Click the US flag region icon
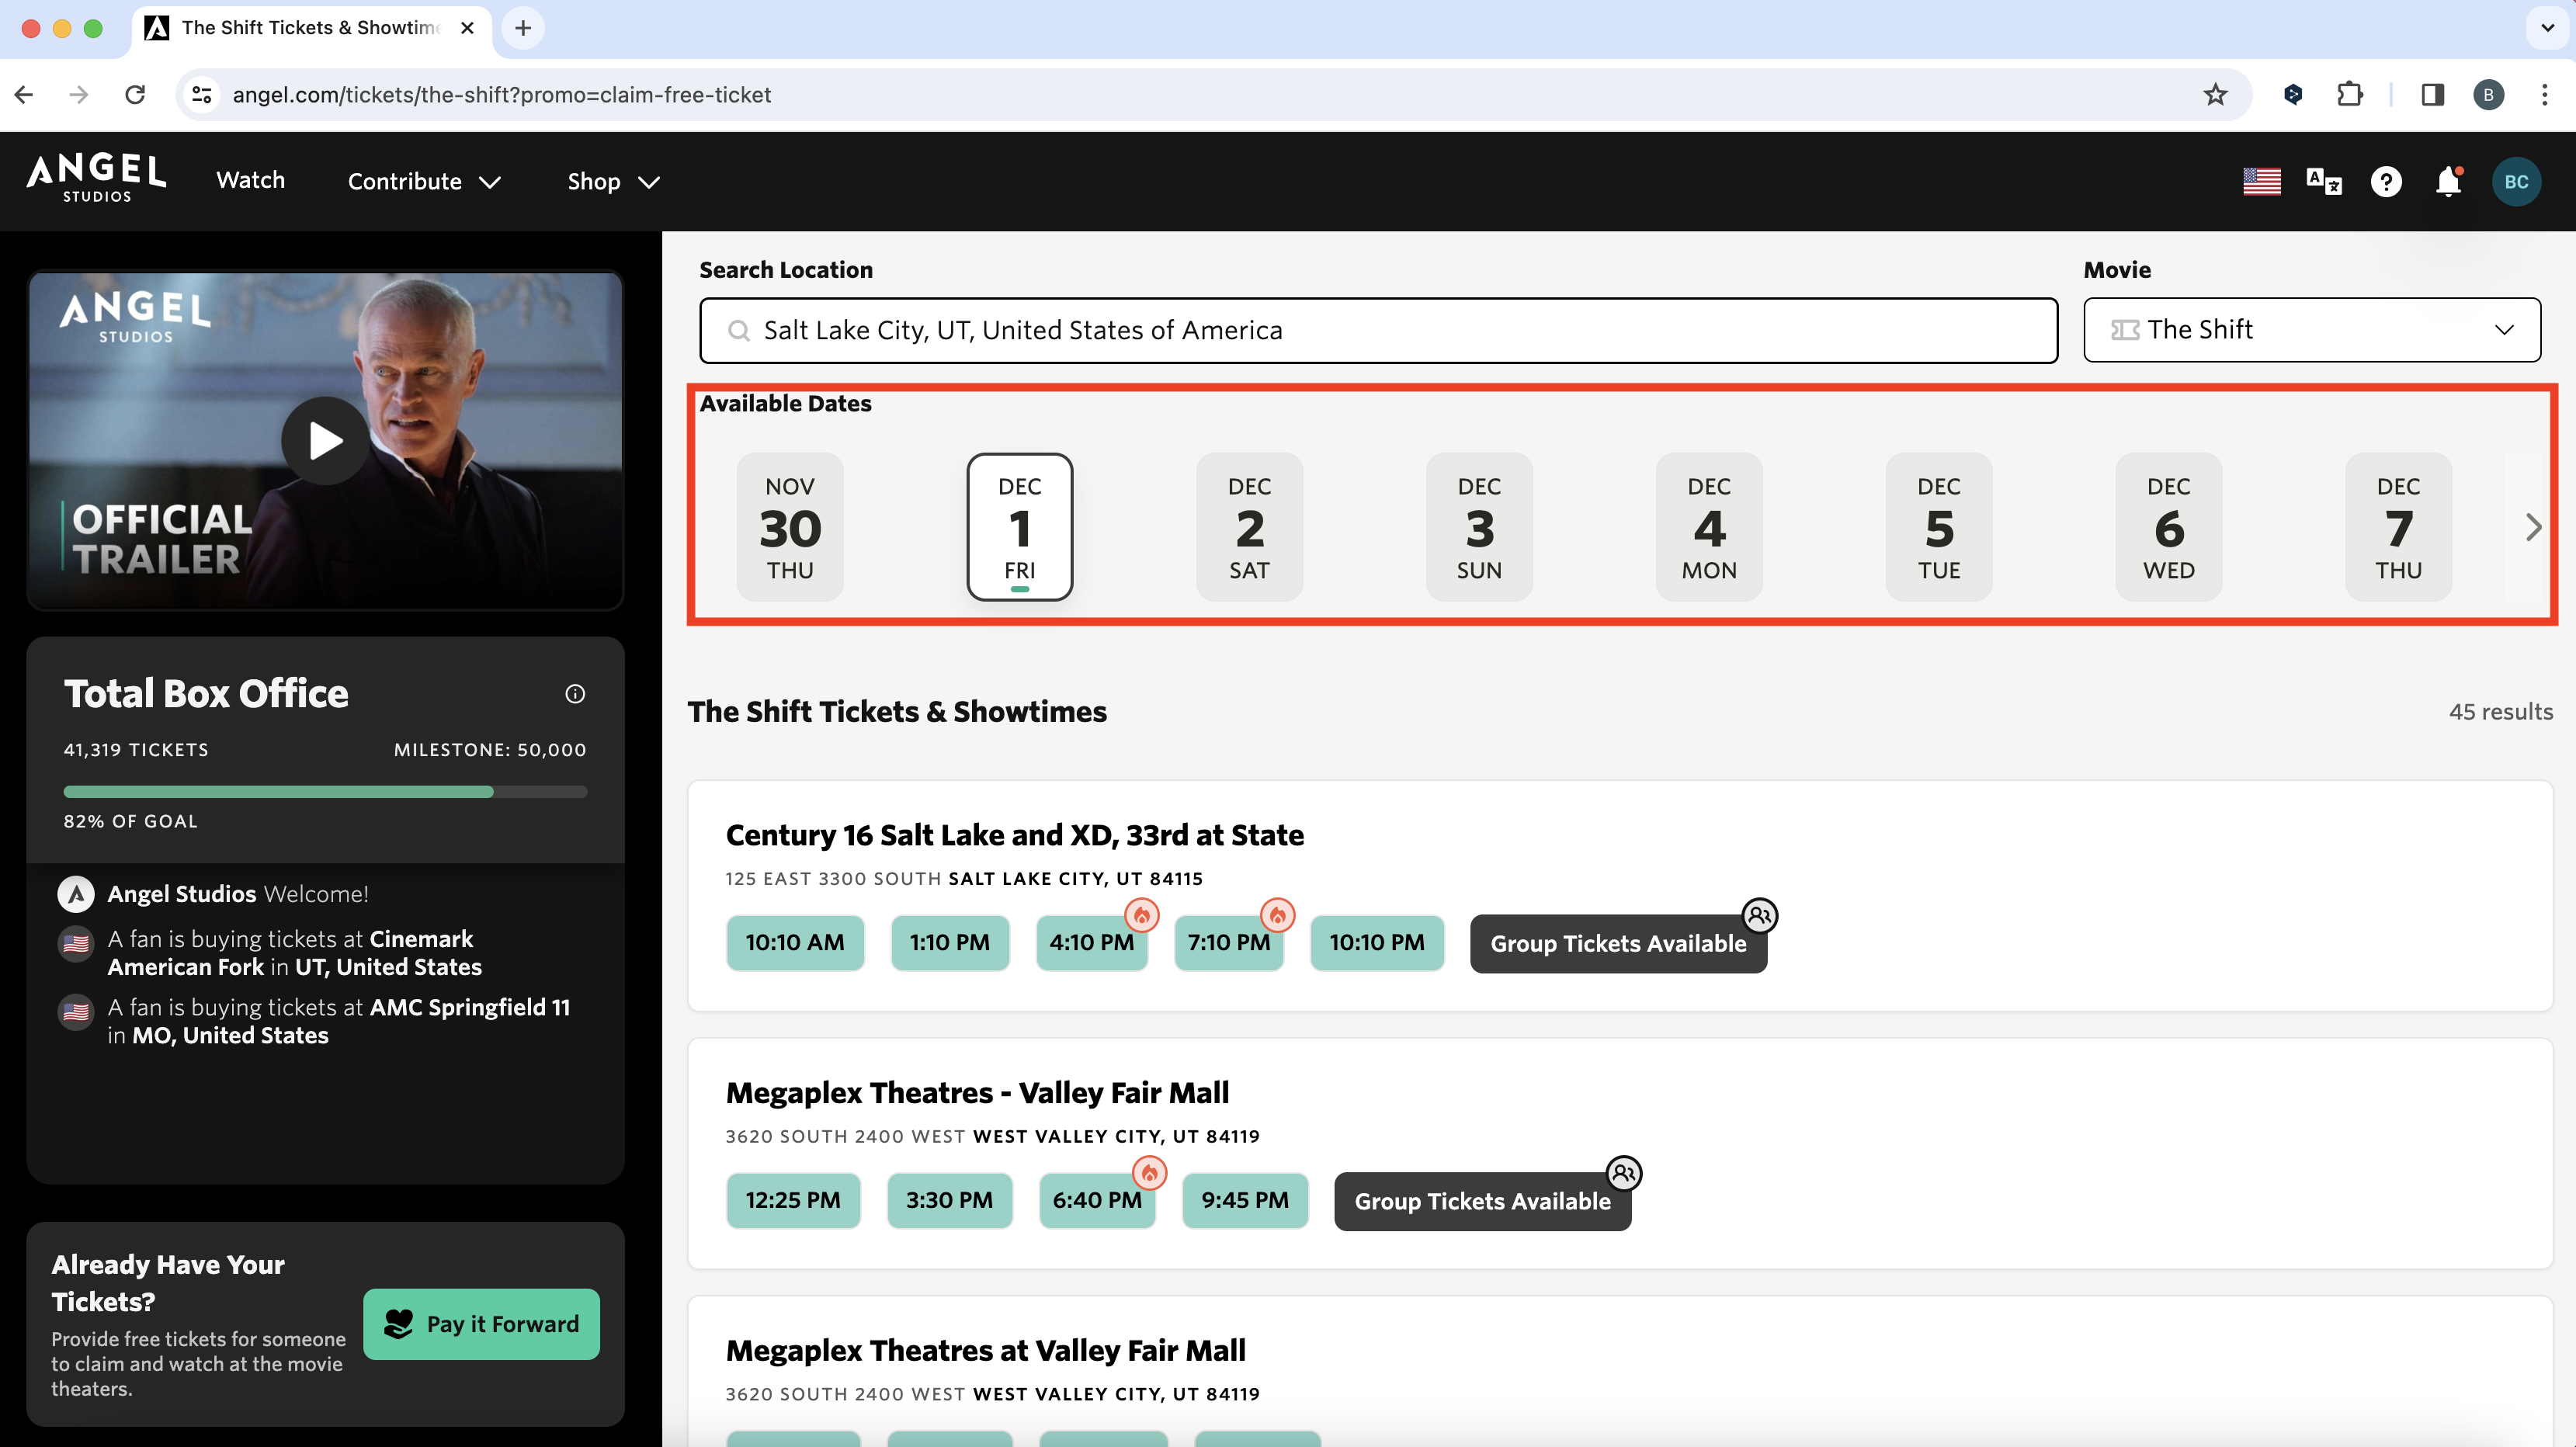This screenshot has height=1447, width=2576. pos(2261,182)
